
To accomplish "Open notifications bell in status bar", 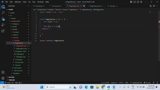I will (157, 82).
